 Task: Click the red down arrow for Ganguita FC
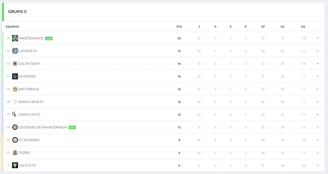[x=318, y=115]
